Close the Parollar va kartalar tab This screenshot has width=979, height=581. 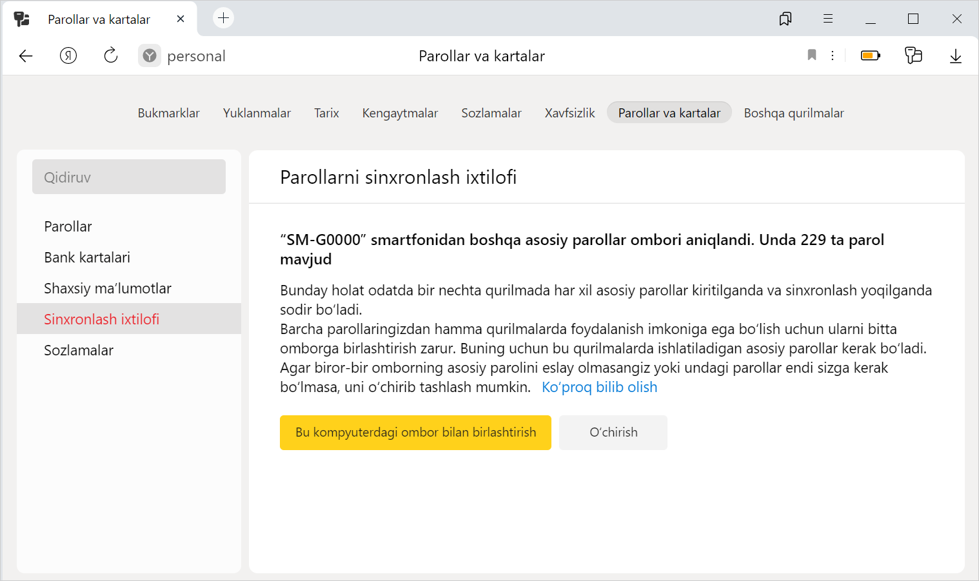(181, 19)
